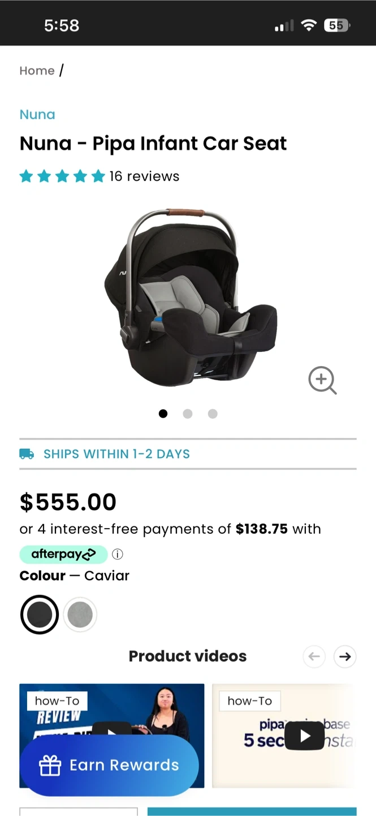Go to the third product image dot

[213, 414]
